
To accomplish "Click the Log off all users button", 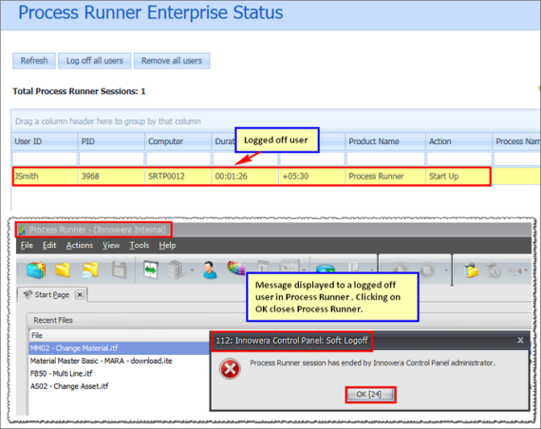I will click(95, 61).
